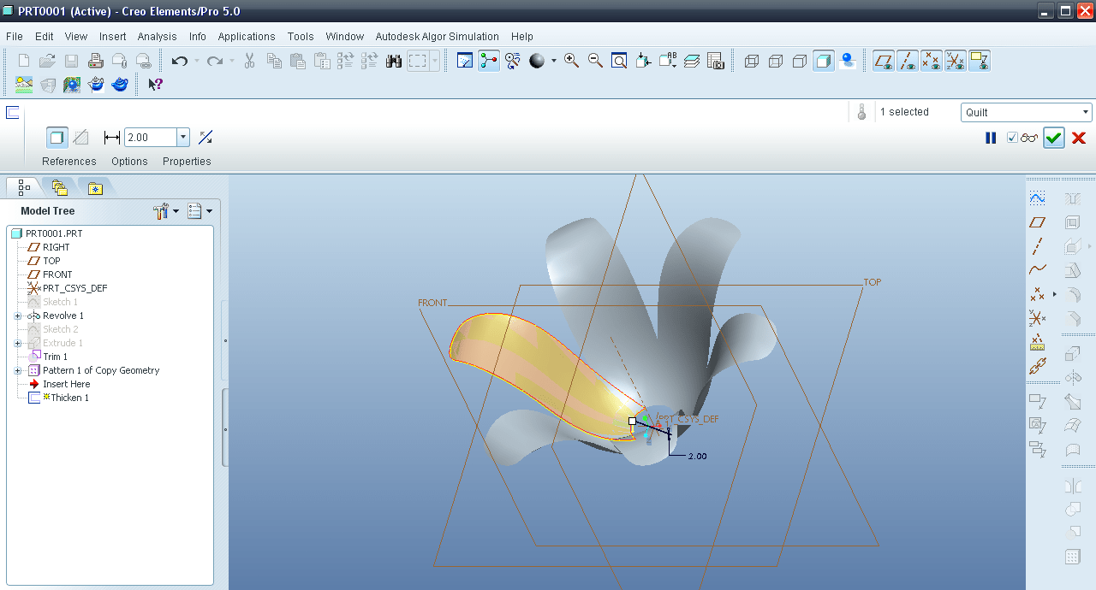
Task: Click the Datum Curve tool icon
Action: click(1037, 270)
